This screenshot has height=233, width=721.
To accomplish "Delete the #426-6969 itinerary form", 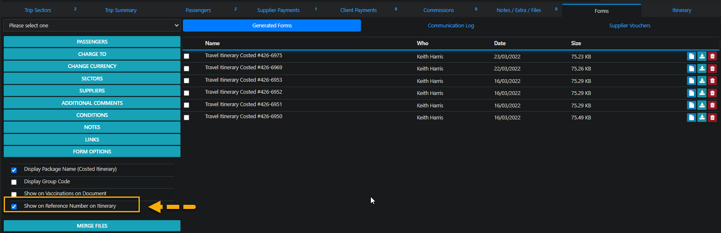I will pos(712,69).
